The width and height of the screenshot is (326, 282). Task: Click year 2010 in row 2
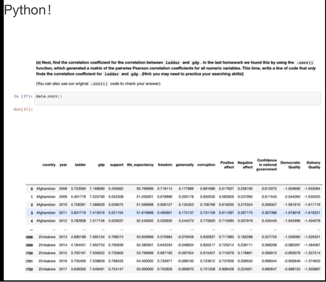tap(63, 205)
